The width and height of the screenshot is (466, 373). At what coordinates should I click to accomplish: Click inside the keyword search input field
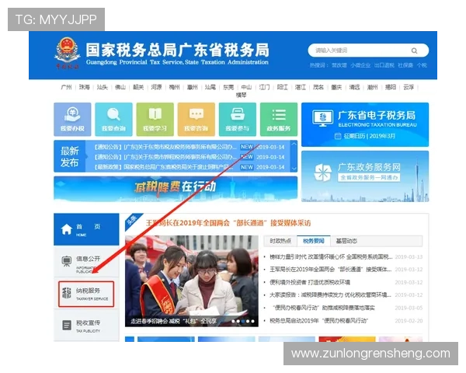point(360,51)
